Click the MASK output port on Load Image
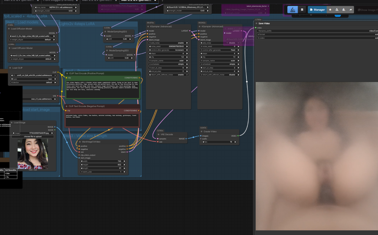 pos(55,130)
